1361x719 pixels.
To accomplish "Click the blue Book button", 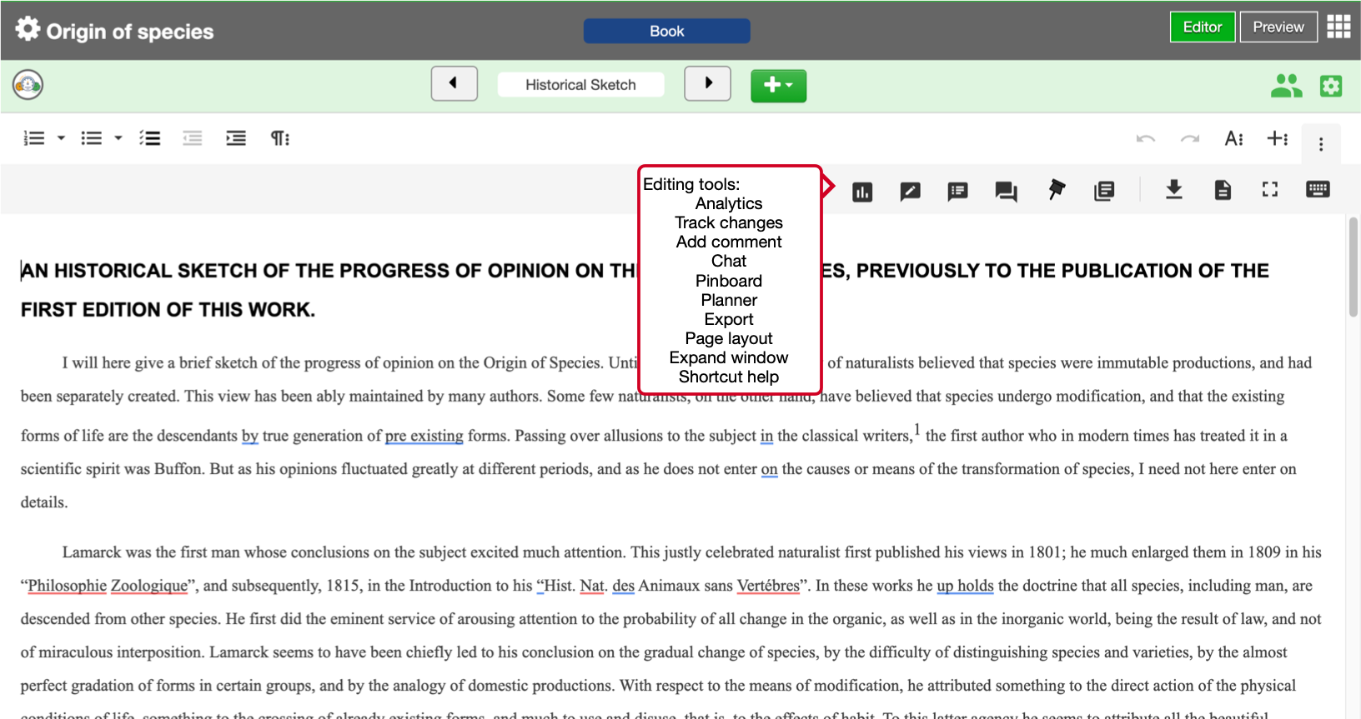I will click(x=666, y=31).
